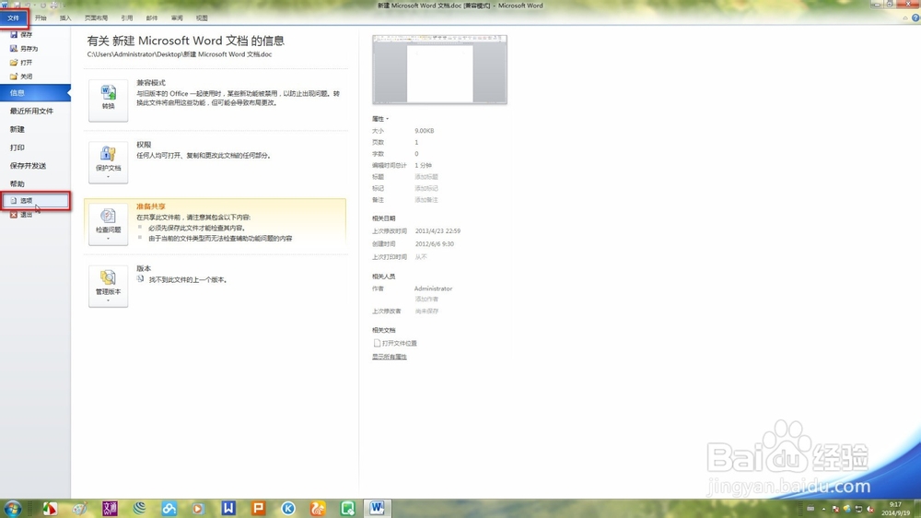Click the 添加标题 (Add title) field
Viewport: 921px width, 518px height.
426,177
